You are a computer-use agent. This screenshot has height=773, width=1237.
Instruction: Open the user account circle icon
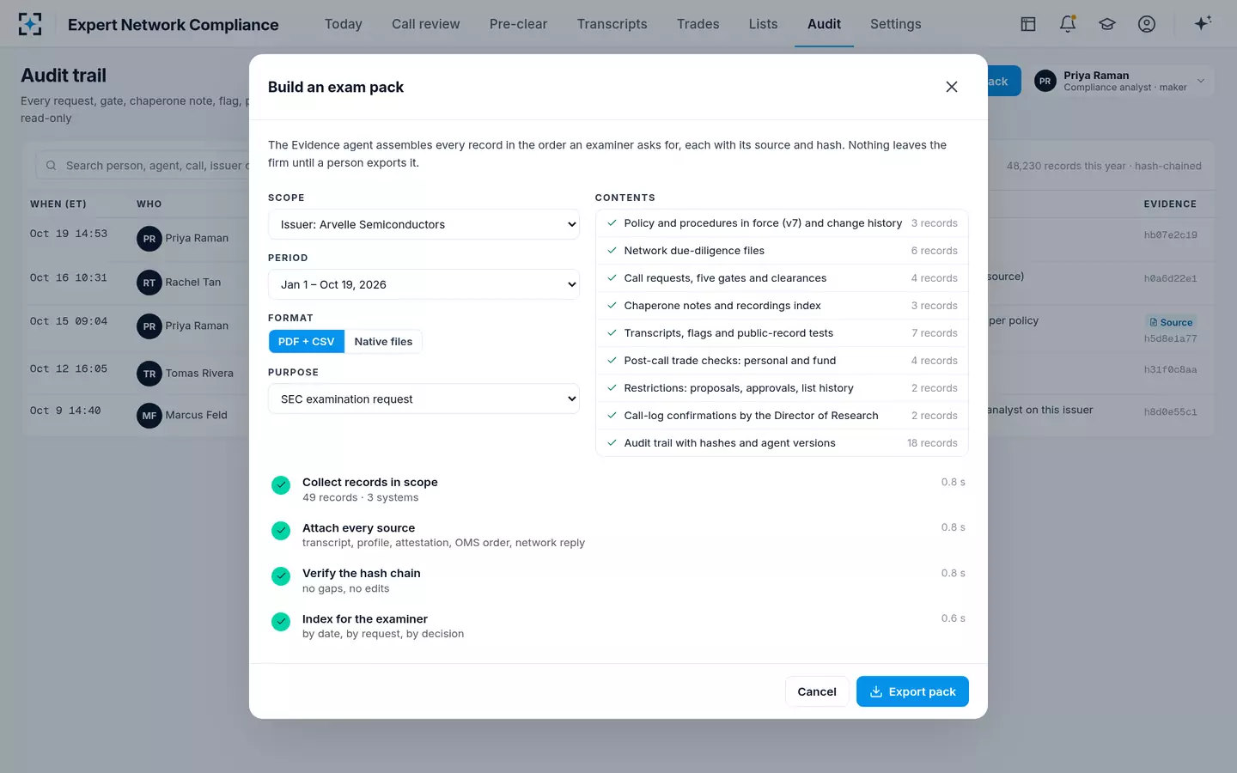[x=1147, y=24]
